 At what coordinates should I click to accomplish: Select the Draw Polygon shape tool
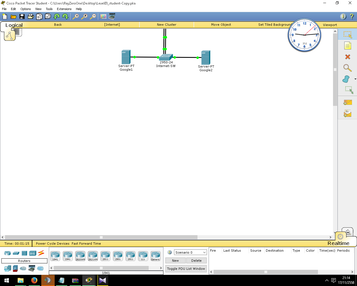click(x=346, y=79)
